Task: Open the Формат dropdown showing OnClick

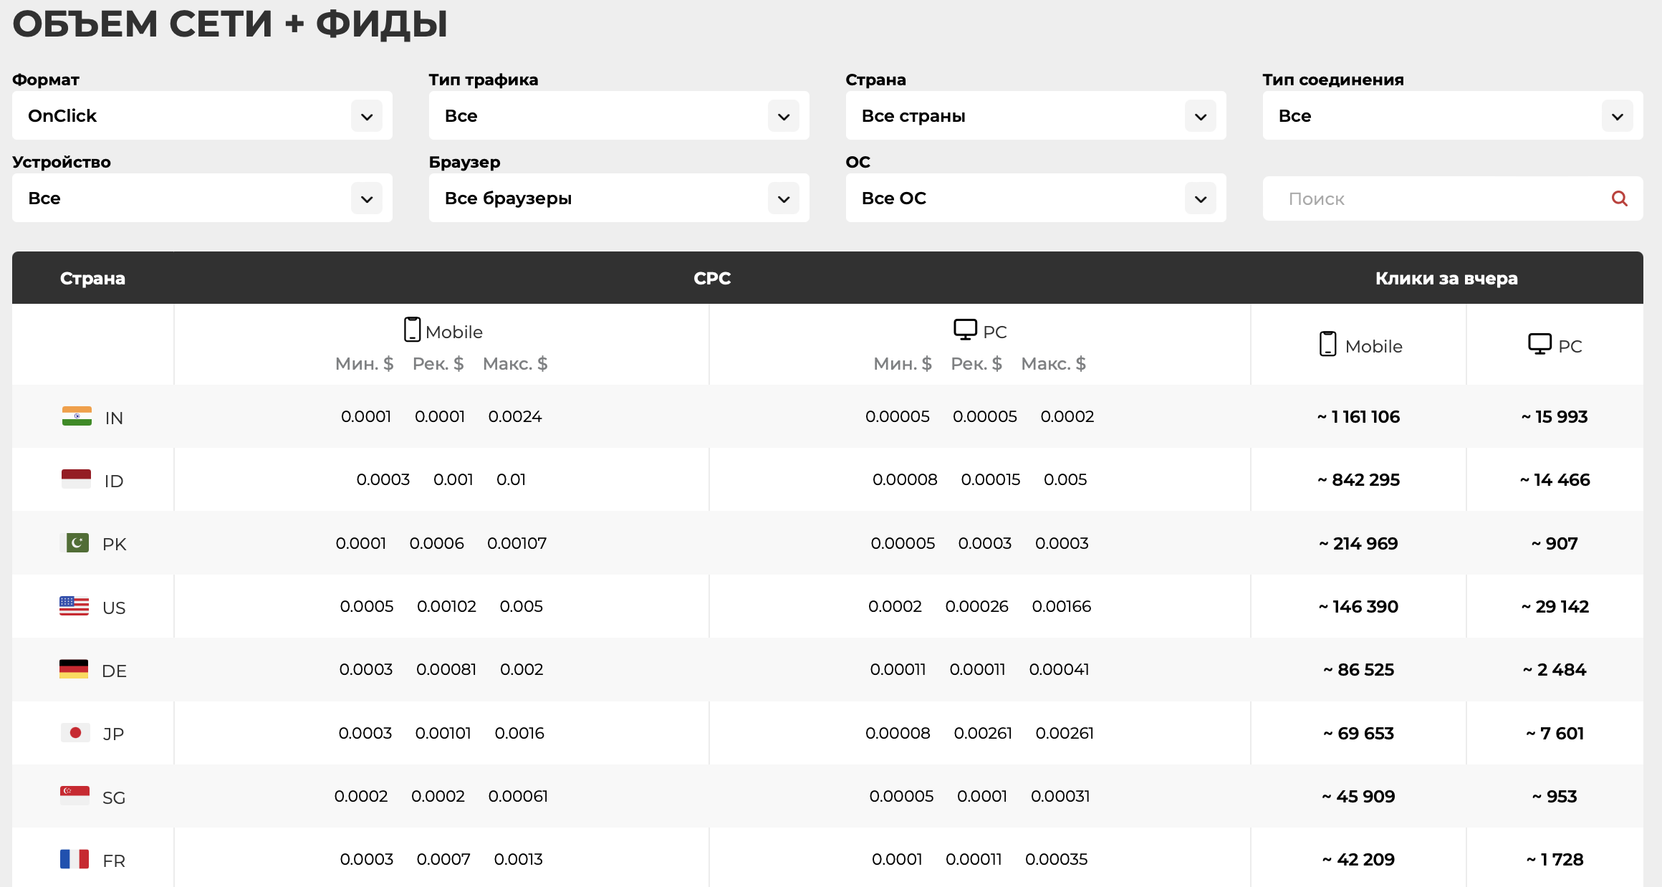Action: click(202, 115)
